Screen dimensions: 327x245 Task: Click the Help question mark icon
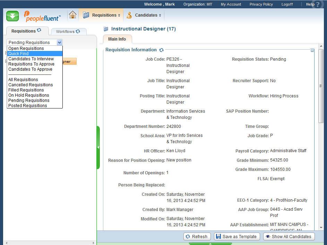318,5
